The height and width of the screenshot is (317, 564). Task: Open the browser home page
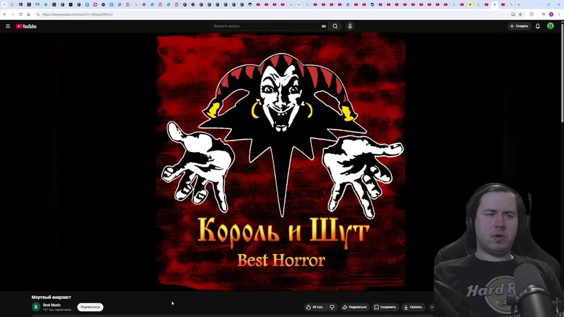pyautogui.click(x=28, y=14)
